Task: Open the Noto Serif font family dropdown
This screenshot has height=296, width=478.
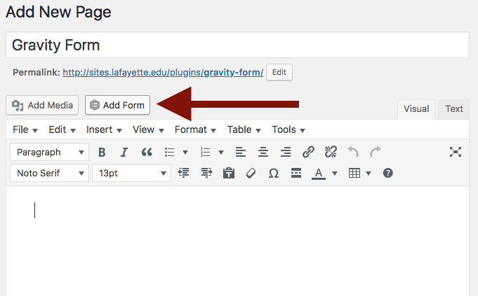Action: [x=49, y=173]
